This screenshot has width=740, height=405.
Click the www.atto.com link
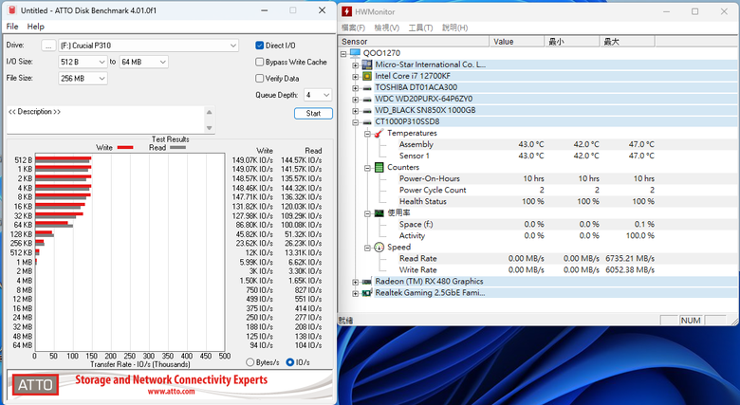(x=171, y=392)
